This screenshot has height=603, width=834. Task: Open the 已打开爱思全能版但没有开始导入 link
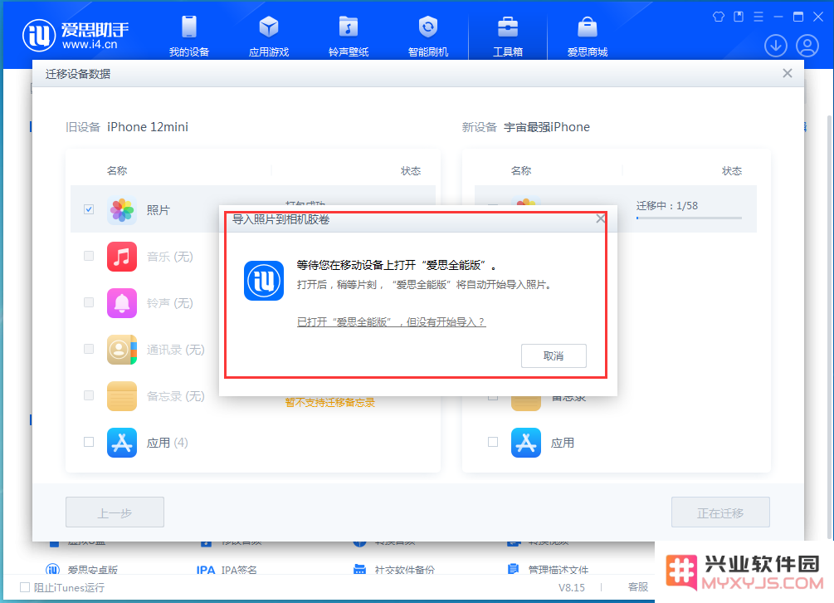coord(392,322)
